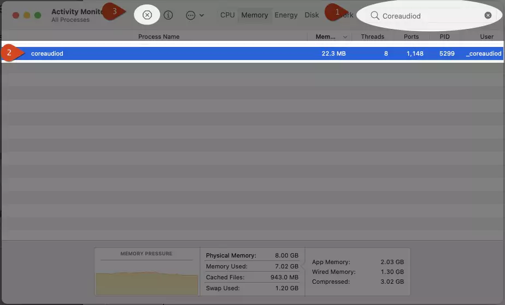Open the ellipsis more-actions menu icon
This screenshot has height=305, width=505.
(x=191, y=15)
